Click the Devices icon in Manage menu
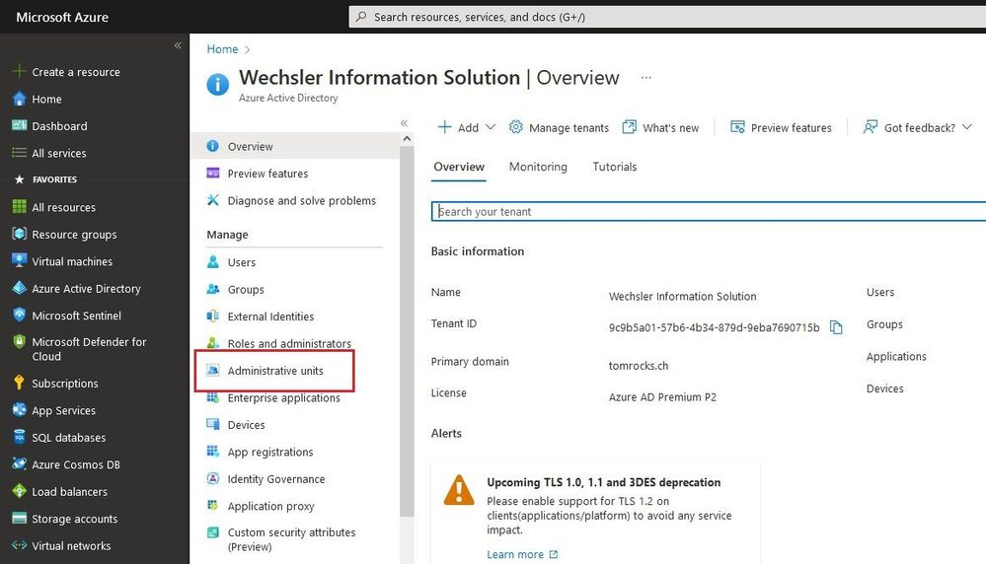Screen dimensions: 986x564 tap(213, 424)
